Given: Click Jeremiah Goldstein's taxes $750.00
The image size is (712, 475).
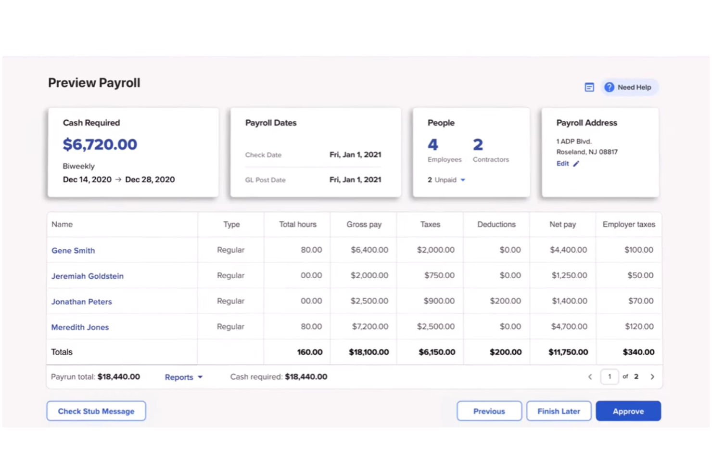Looking at the screenshot, I should click(x=439, y=275).
